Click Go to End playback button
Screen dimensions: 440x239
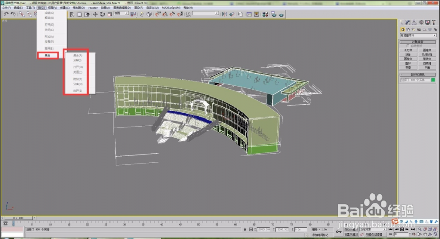click(x=413, y=229)
